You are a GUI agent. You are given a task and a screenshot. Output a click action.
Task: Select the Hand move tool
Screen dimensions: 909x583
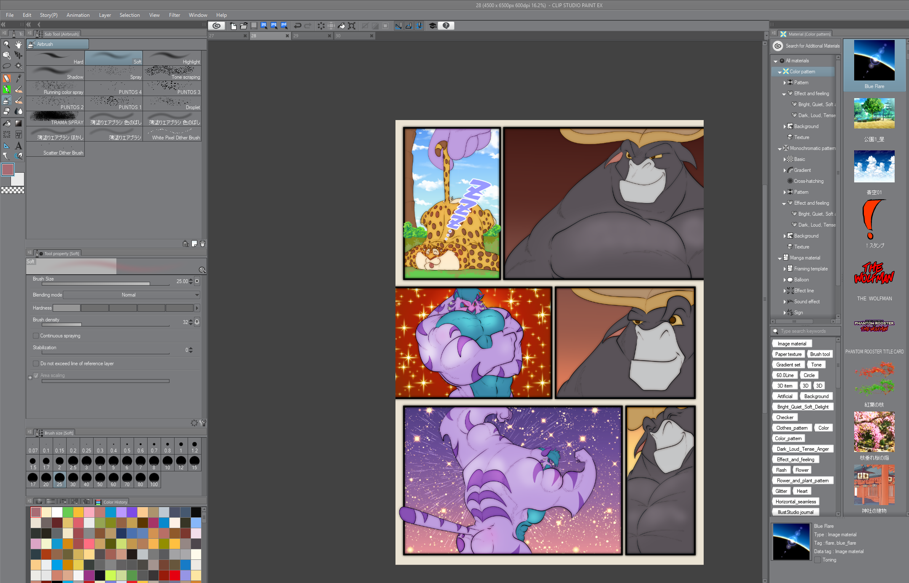19,44
